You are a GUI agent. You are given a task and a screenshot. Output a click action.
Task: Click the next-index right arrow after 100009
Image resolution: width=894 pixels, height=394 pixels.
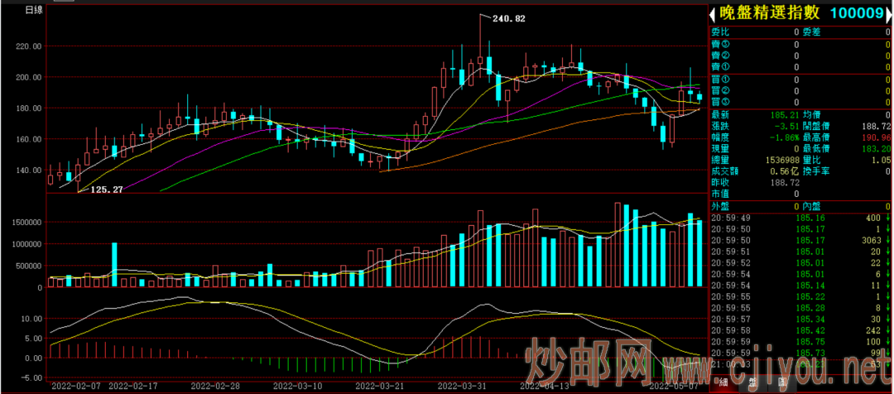887,12
